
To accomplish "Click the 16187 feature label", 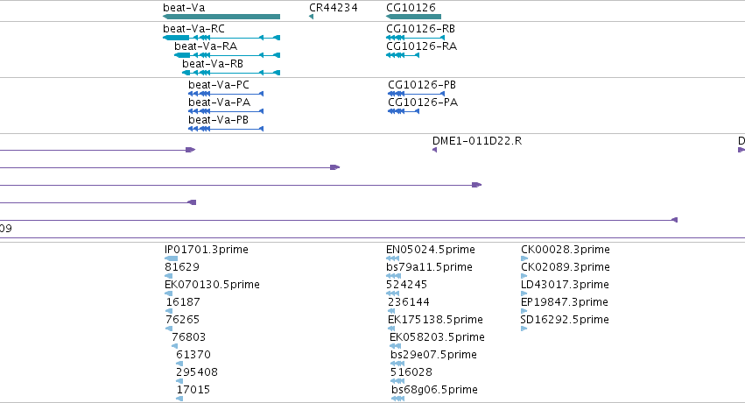I will [x=183, y=302].
